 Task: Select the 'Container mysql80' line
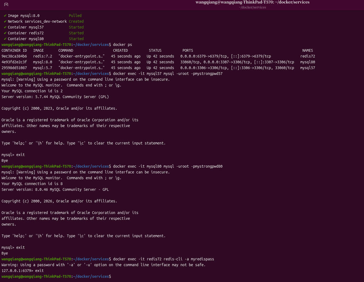(x=26, y=39)
